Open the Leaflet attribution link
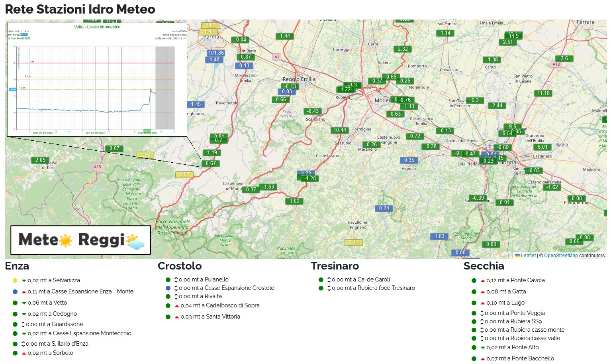This screenshot has width=611, height=364. (x=528, y=256)
